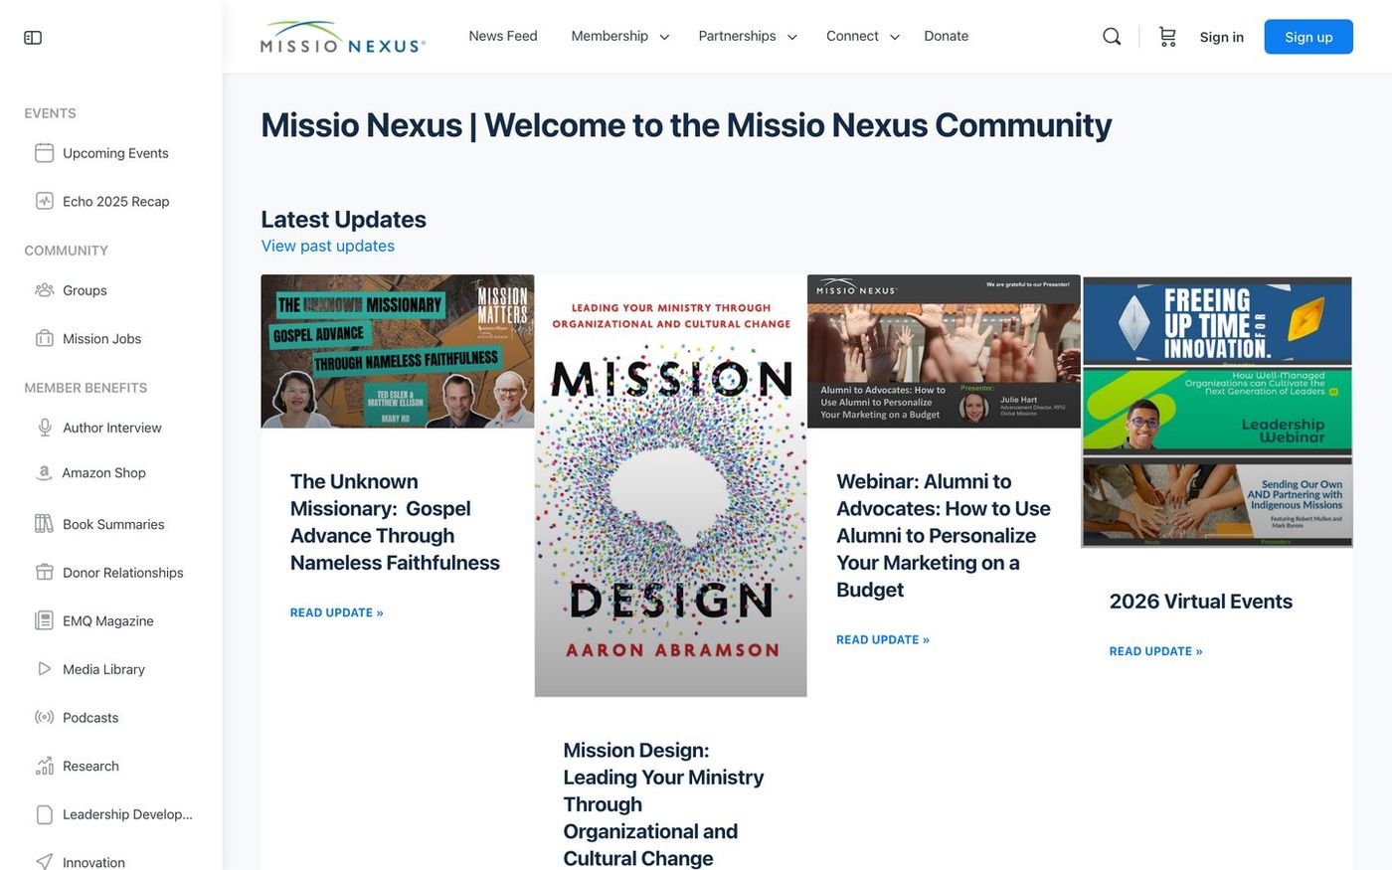
Task: Click the Podcasts broadcast icon
Action: 44,717
